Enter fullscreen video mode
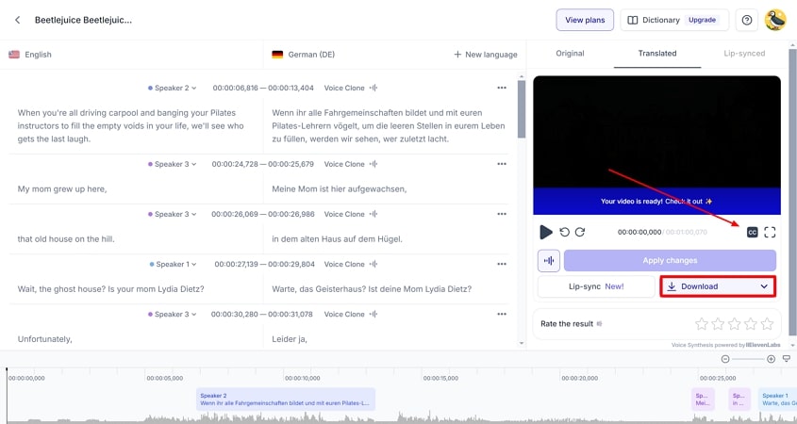 pyautogui.click(x=770, y=232)
